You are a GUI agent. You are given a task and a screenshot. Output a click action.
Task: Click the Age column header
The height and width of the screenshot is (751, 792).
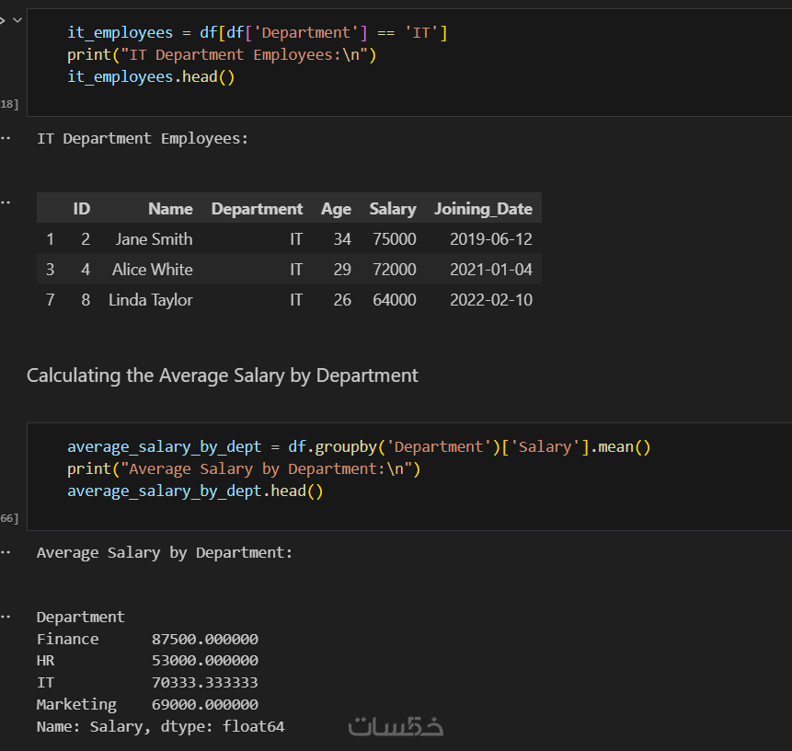pos(336,209)
